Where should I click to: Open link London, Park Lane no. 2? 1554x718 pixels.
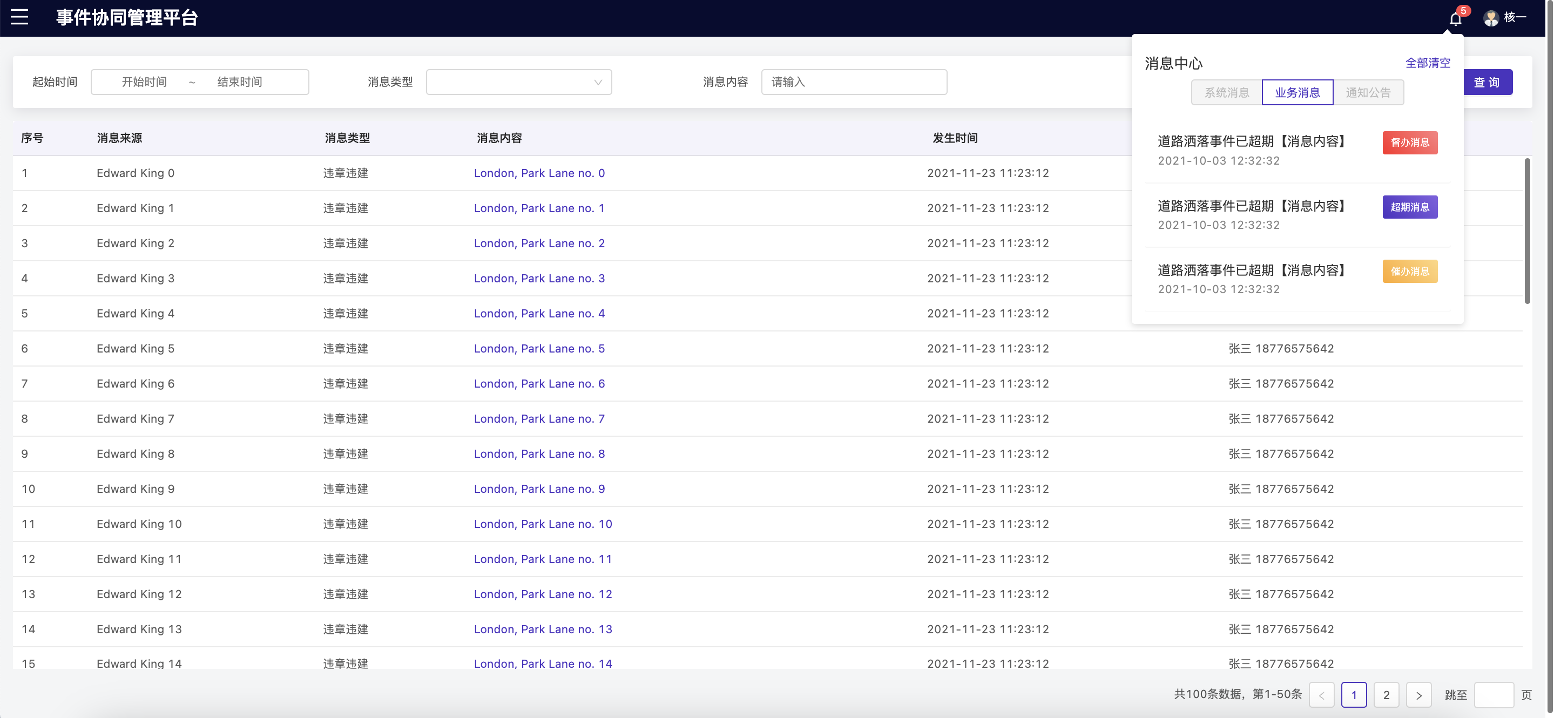(x=539, y=243)
